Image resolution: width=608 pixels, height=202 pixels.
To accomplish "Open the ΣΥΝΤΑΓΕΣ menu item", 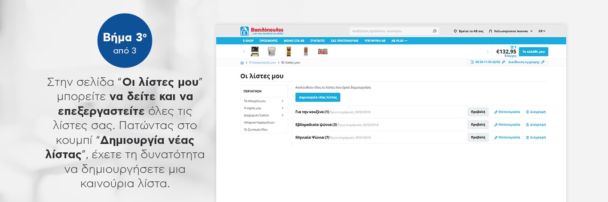I will click(317, 40).
